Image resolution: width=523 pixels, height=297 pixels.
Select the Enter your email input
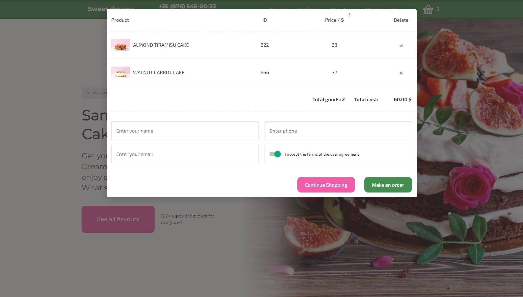coord(185,154)
